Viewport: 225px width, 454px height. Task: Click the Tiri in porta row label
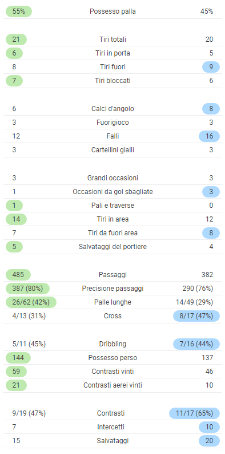click(112, 53)
